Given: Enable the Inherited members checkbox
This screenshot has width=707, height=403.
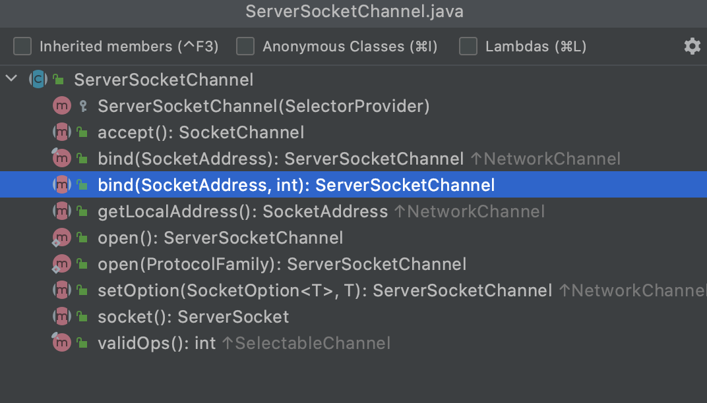Looking at the screenshot, I should pyautogui.click(x=22, y=46).
